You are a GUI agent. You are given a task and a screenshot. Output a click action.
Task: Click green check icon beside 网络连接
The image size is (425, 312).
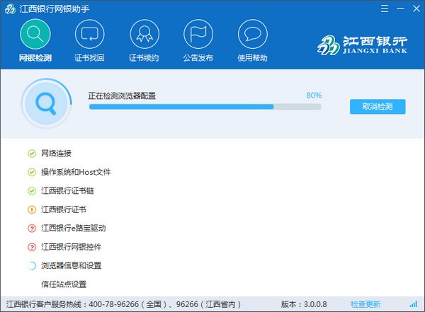31,153
